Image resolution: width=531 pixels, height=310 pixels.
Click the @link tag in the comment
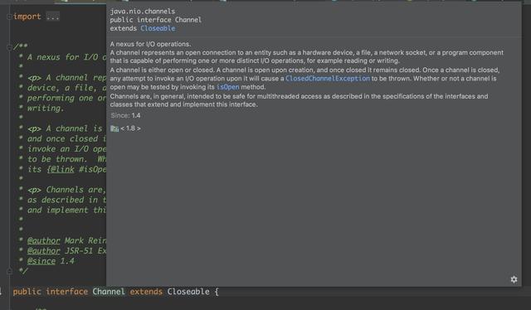(61, 169)
